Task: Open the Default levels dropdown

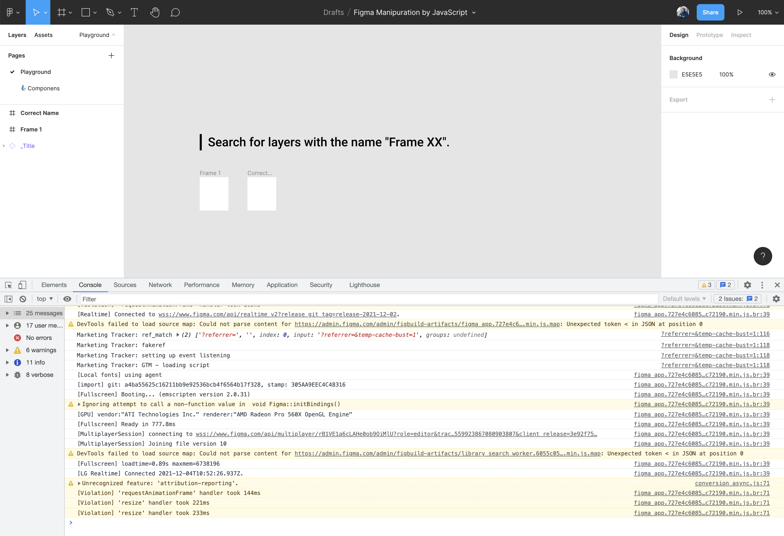Action: point(684,299)
